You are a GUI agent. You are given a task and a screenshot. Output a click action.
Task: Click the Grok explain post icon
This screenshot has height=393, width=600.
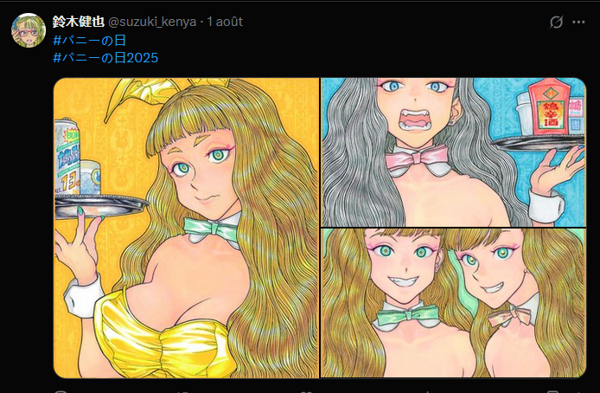click(x=557, y=22)
